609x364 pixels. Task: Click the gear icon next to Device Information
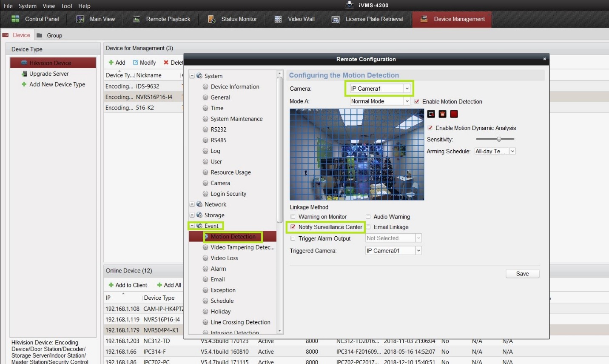(205, 86)
